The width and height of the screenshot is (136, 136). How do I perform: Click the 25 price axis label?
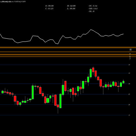pyautogui.click(x=129, y=94)
